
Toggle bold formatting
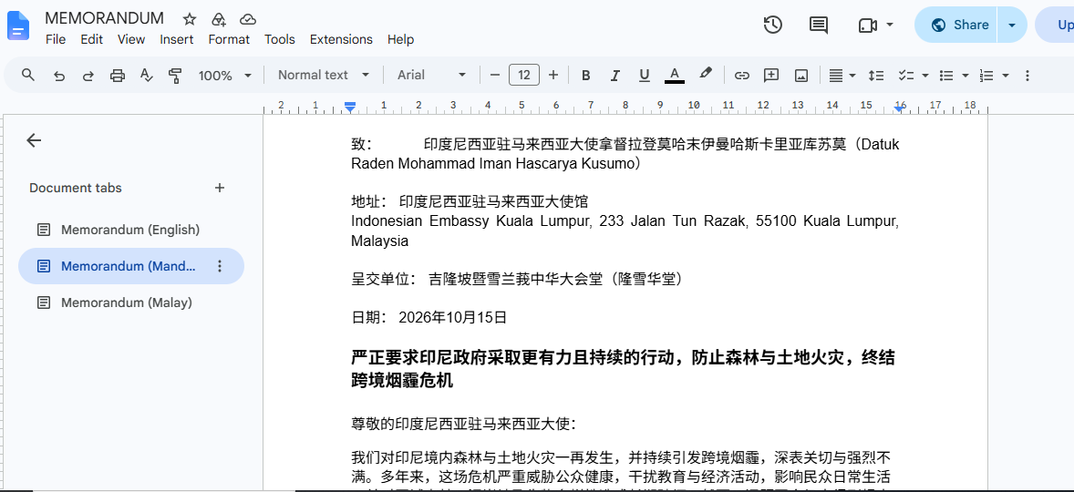(x=585, y=76)
